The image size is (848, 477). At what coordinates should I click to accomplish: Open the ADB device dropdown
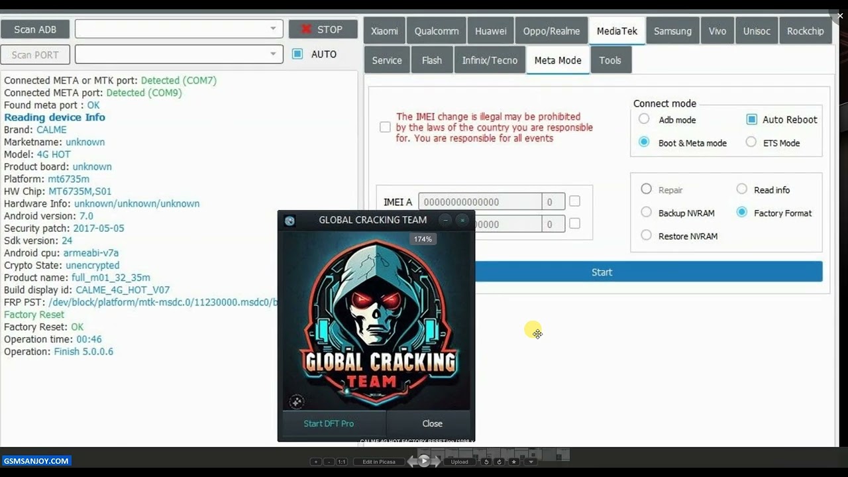(179, 29)
